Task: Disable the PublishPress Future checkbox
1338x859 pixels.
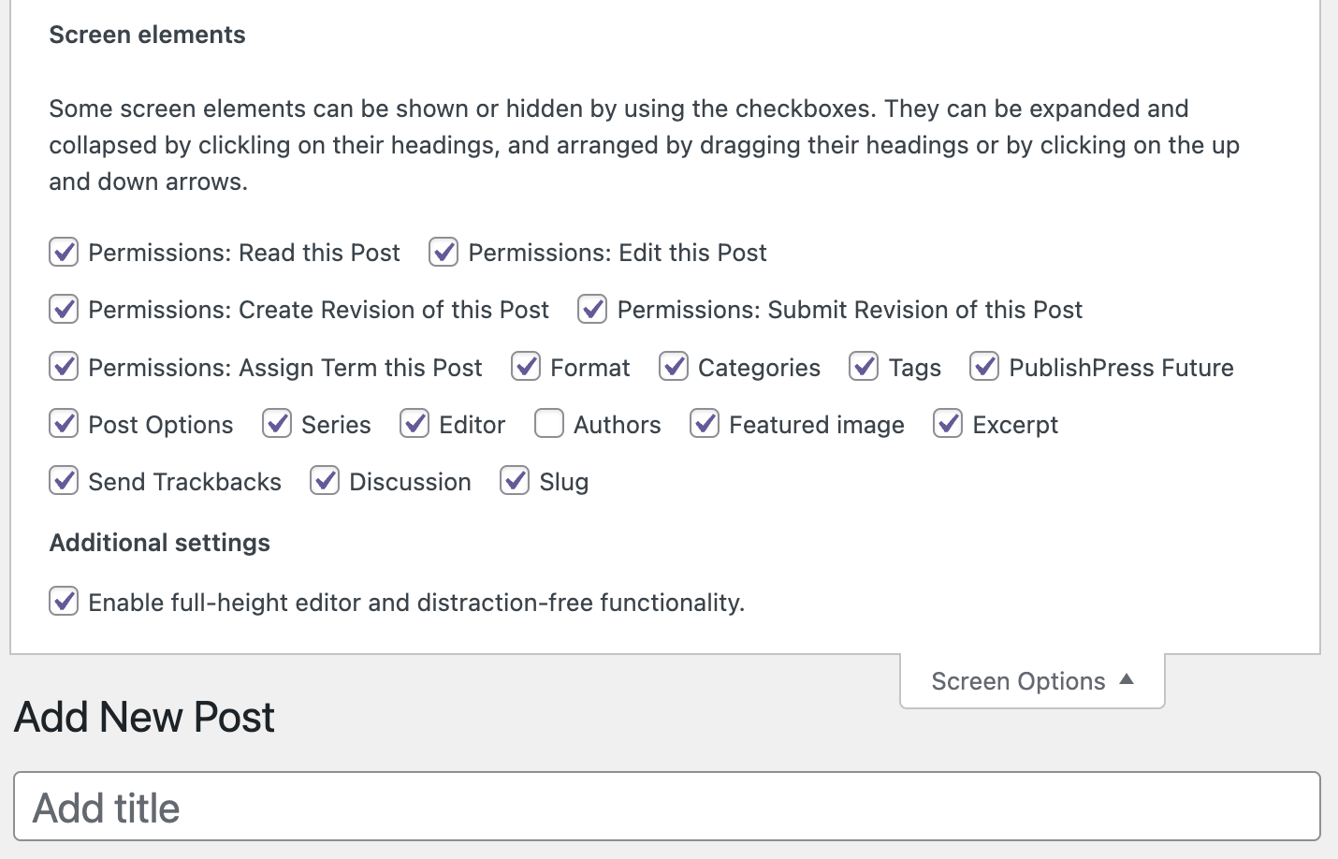Action: point(984,368)
